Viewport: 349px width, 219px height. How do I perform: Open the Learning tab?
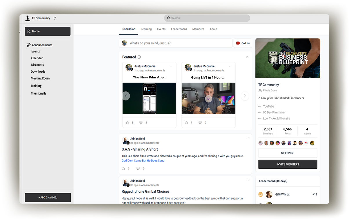pos(146,29)
